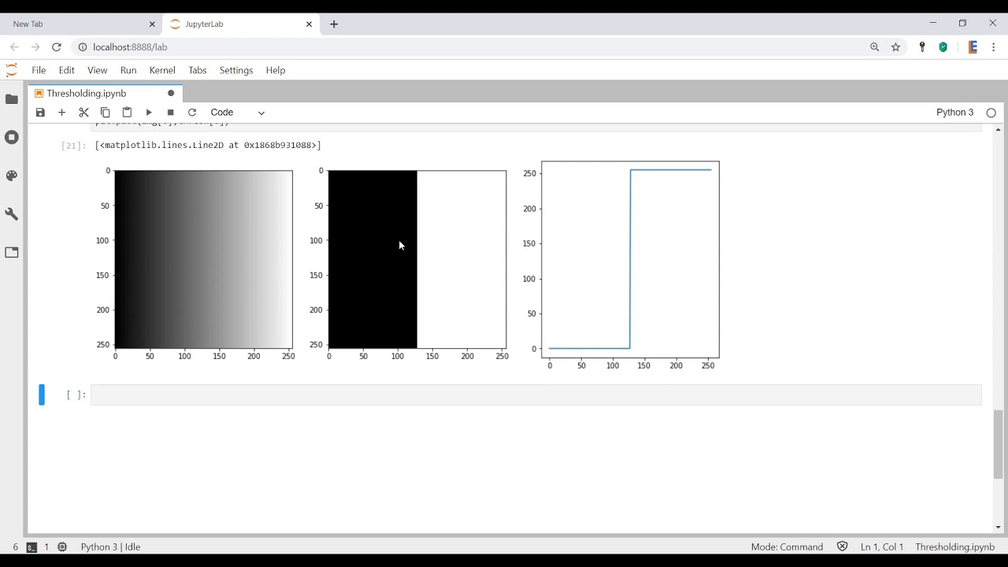Interrupt the kernel with stop icon
Viewport: 1008px width, 567px height.
pyautogui.click(x=170, y=113)
